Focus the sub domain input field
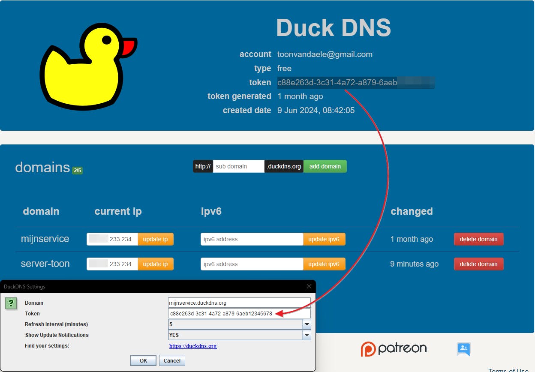Screen dimensions: 535x372 tap(239, 166)
